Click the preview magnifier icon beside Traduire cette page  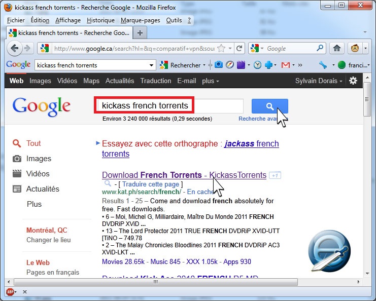108,183
